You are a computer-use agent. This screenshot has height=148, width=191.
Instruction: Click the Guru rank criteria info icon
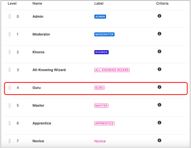[159, 87]
